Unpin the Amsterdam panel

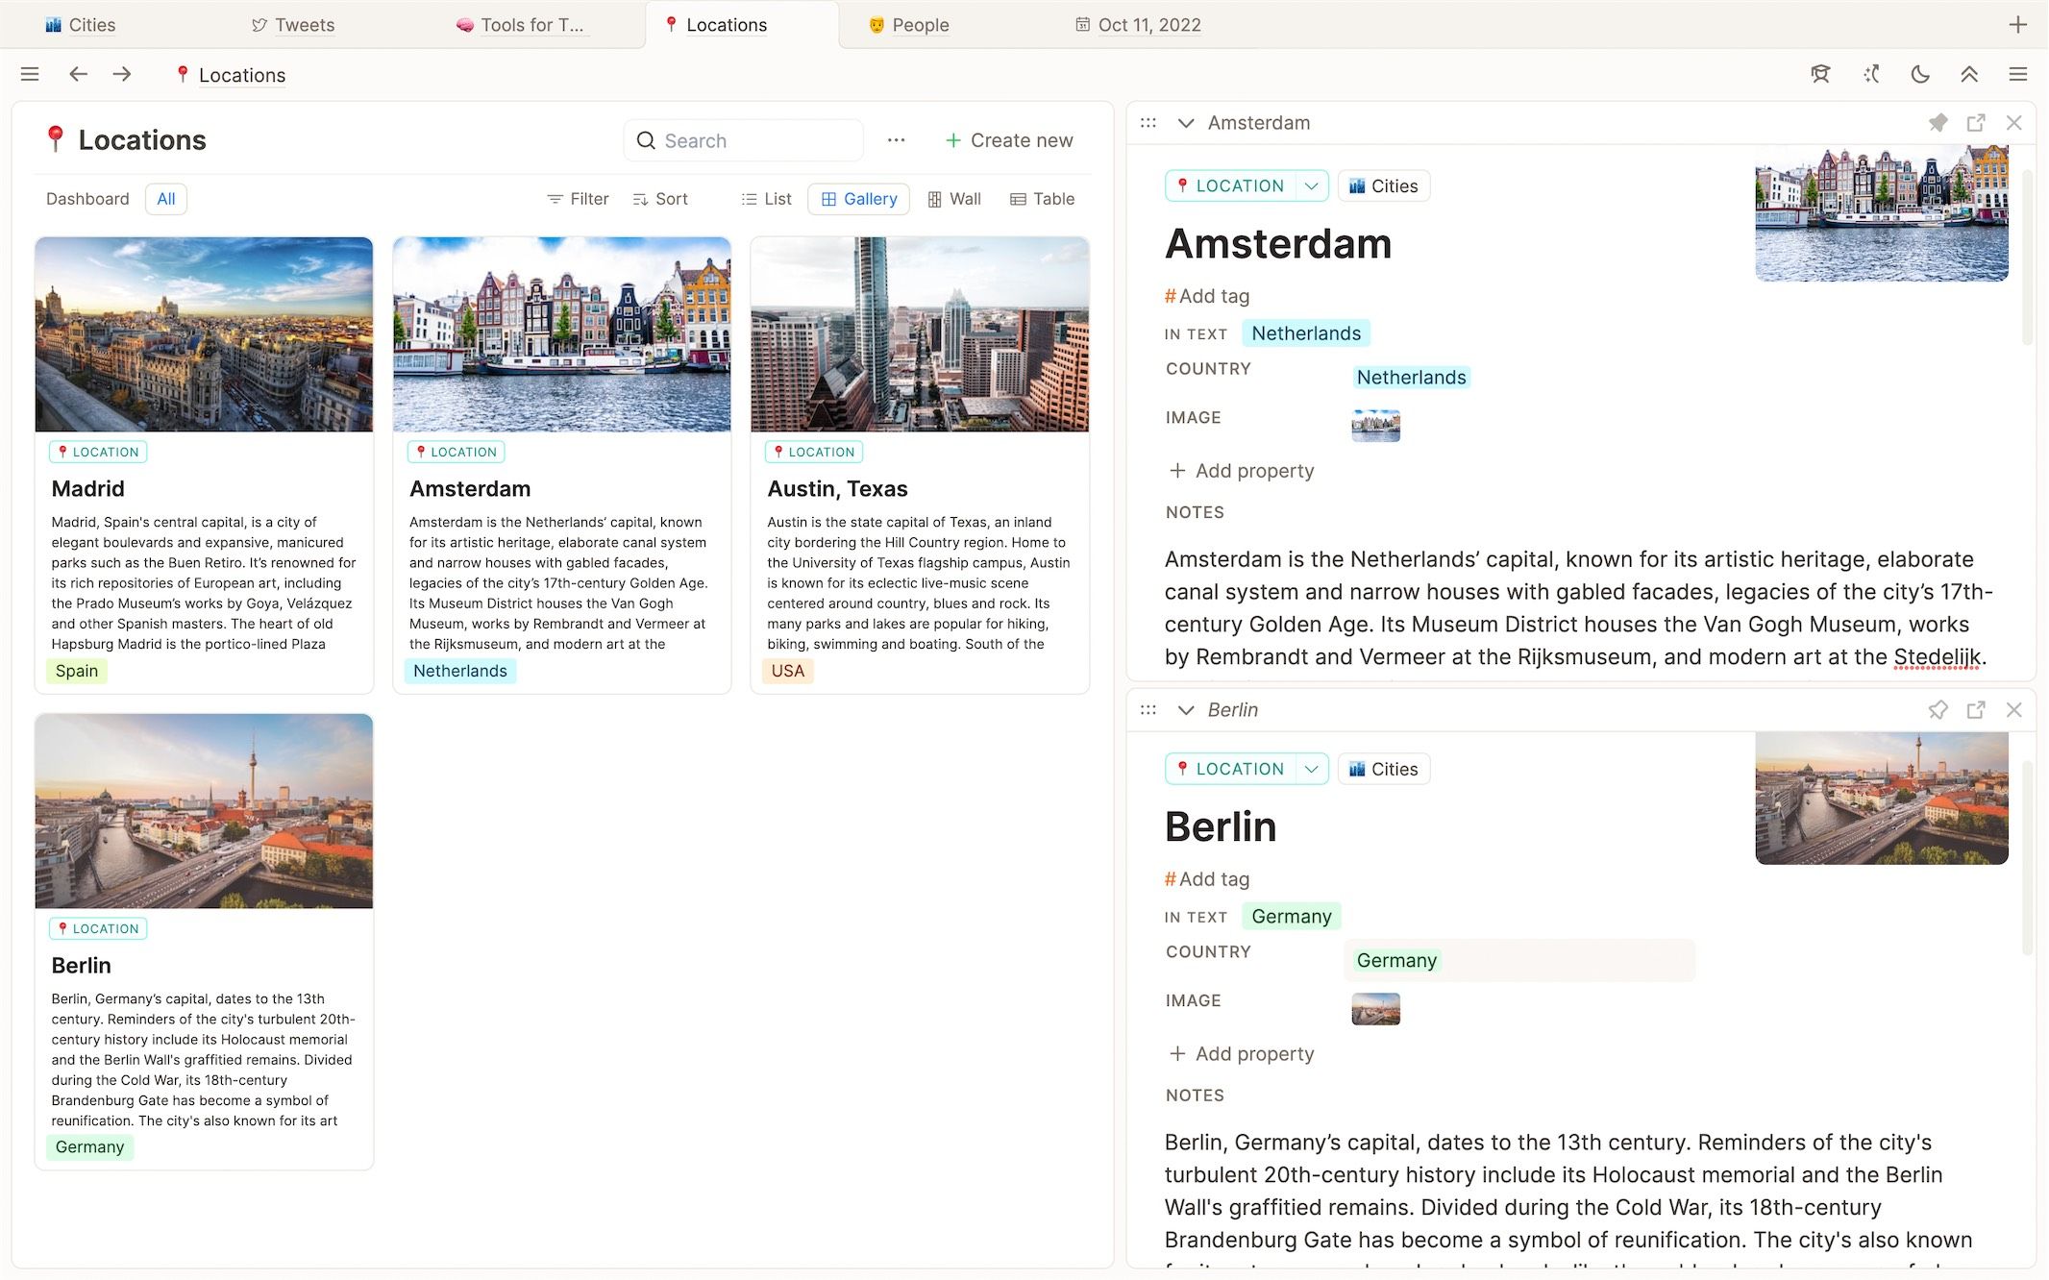[x=1938, y=123]
